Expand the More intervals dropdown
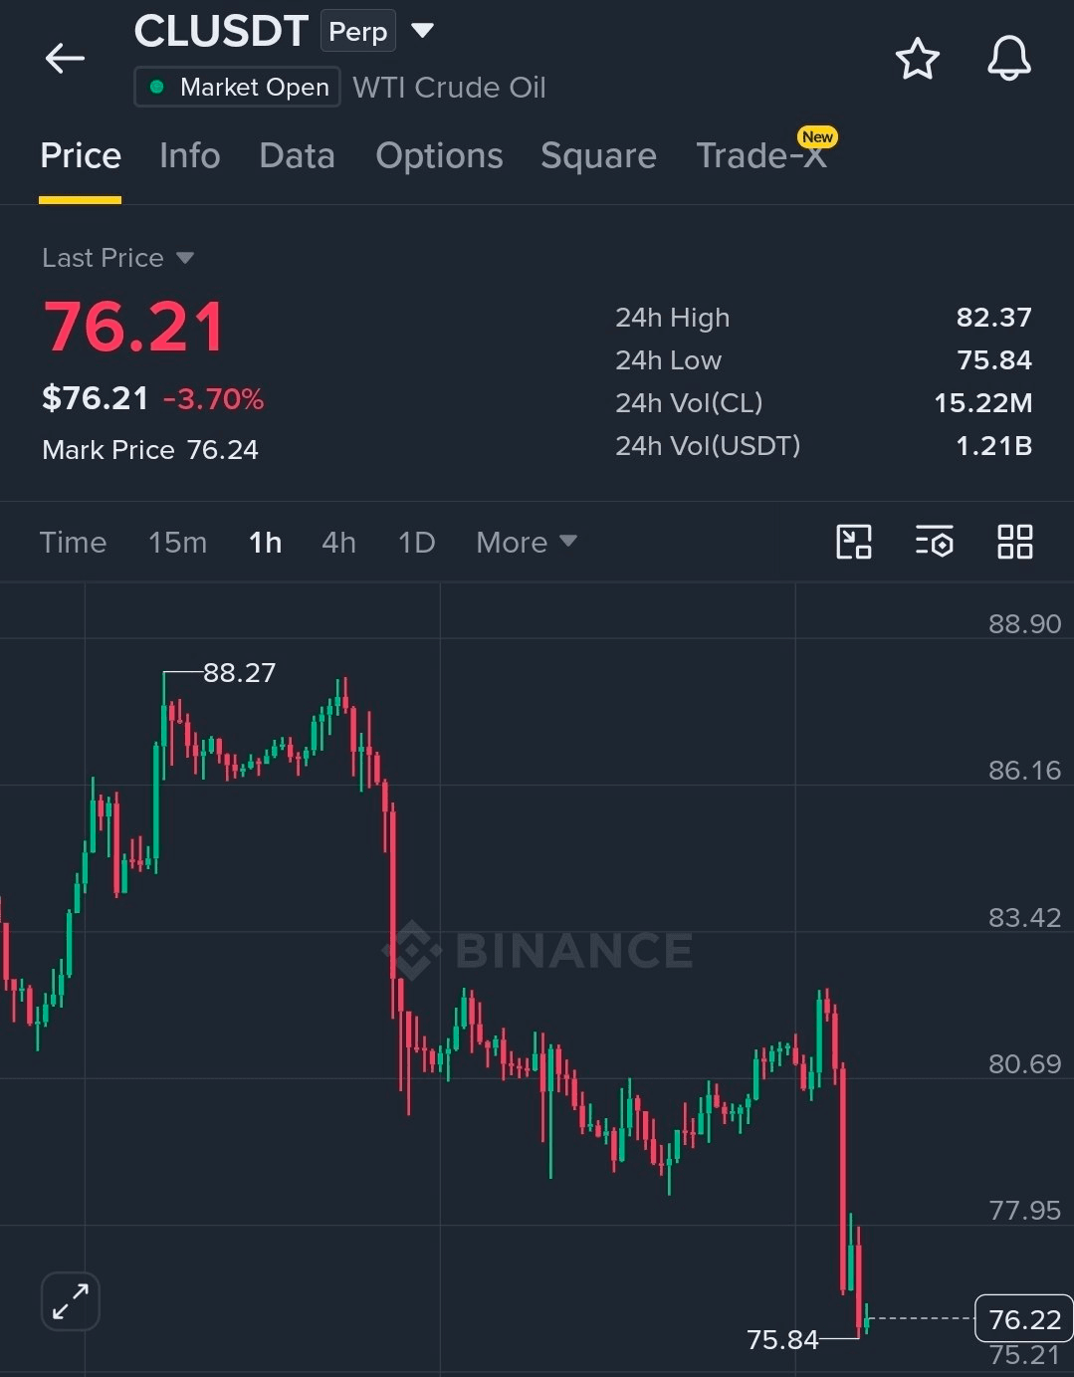Image resolution: width=1074 pixels, height=1377 pixels. tap(526, 543)
